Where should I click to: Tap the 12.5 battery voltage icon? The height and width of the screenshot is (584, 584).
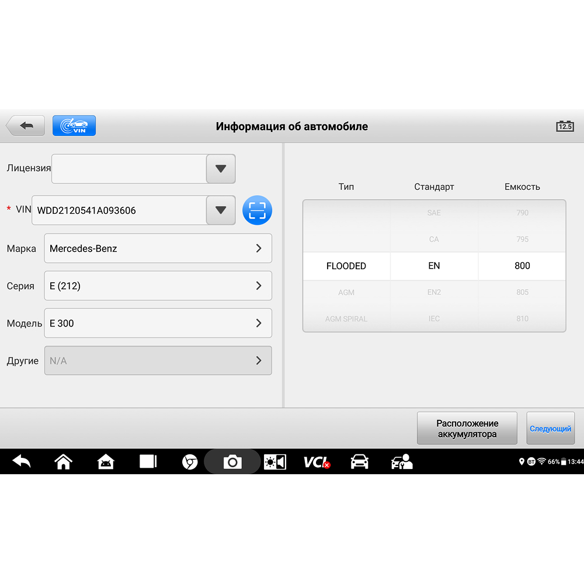pyautogui.click(x=564, y=126)
